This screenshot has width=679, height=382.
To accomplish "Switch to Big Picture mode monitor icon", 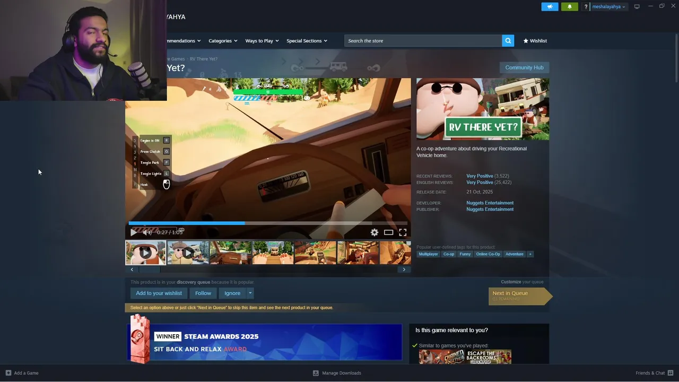I will coord(637,6).
